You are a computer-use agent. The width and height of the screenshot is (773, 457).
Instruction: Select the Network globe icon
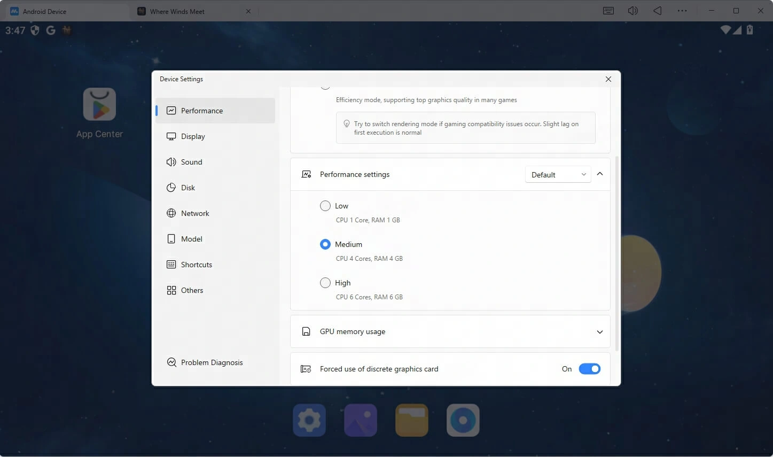[x=171, y=213]
